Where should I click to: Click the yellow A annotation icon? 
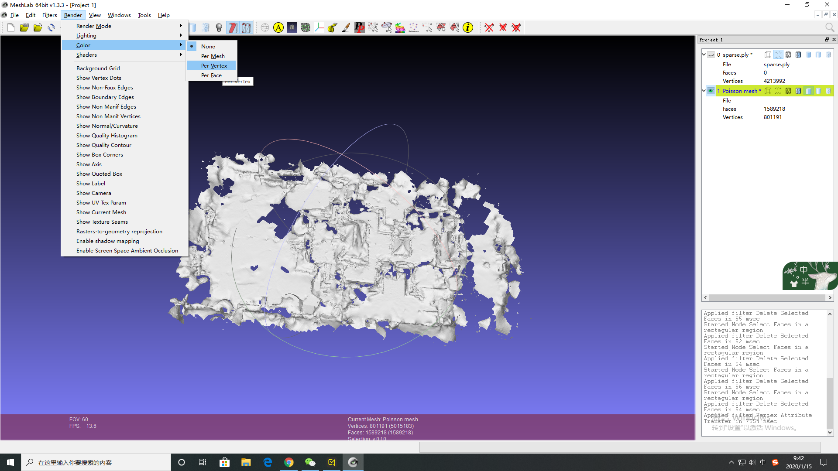(278, 28)
